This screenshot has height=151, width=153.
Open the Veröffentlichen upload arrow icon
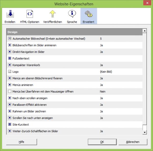coord(53,14)
